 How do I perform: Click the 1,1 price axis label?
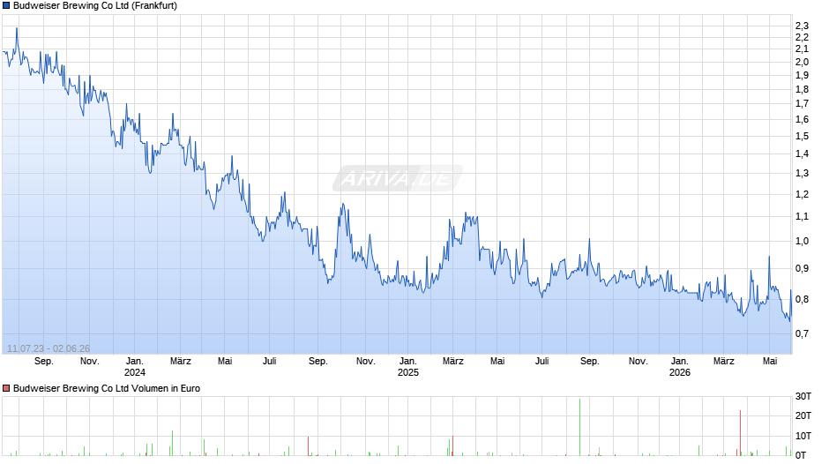802,216
